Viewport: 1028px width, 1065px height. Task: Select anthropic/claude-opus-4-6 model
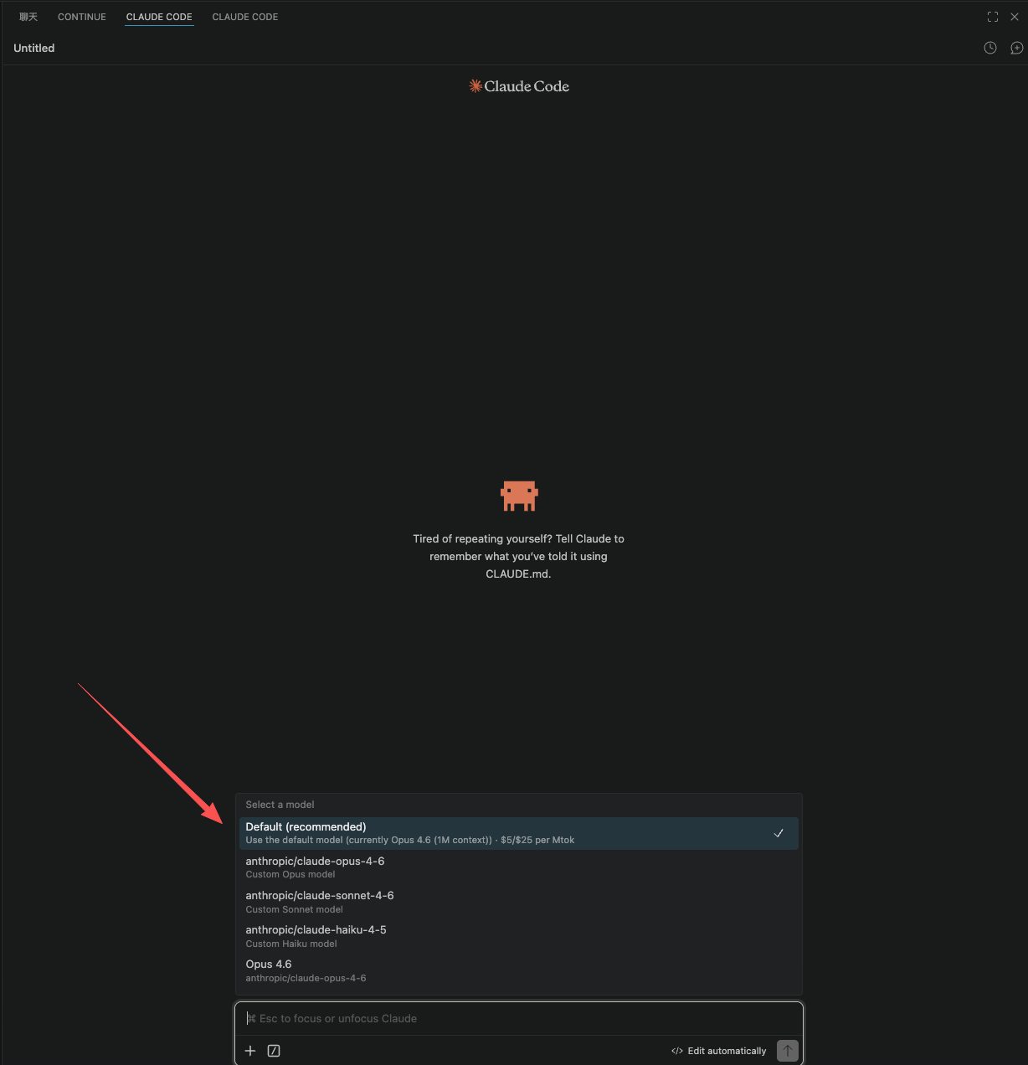click(x=519, y=867)
